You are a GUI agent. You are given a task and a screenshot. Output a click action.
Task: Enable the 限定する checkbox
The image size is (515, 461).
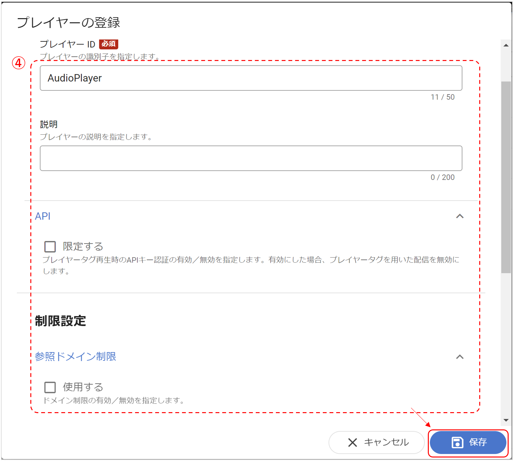pyautogui.click(x=50, y=246)
